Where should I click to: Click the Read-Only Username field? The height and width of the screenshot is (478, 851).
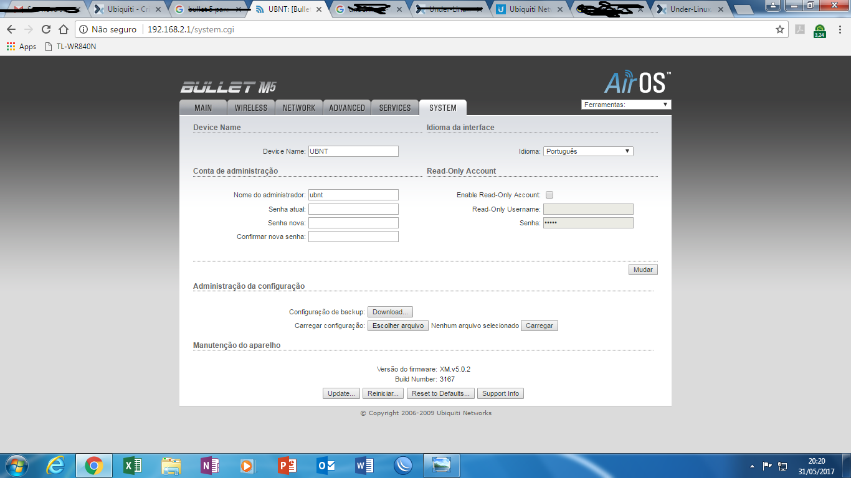point(588,209)
